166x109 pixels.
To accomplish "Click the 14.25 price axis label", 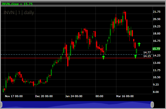I will (x=157, y=56).
